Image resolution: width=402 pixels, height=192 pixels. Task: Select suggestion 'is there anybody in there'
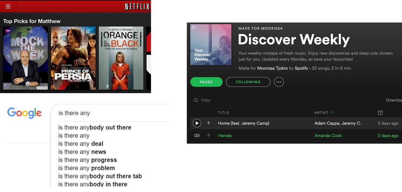click(x=93, y=184)
